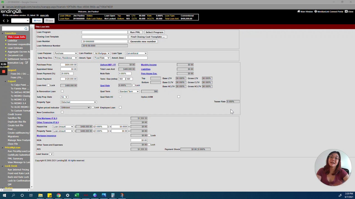355x199 pixels.
Task: Toggle the Mortgage Insurance Lock checkbox
Action: (x=149, y=135)
